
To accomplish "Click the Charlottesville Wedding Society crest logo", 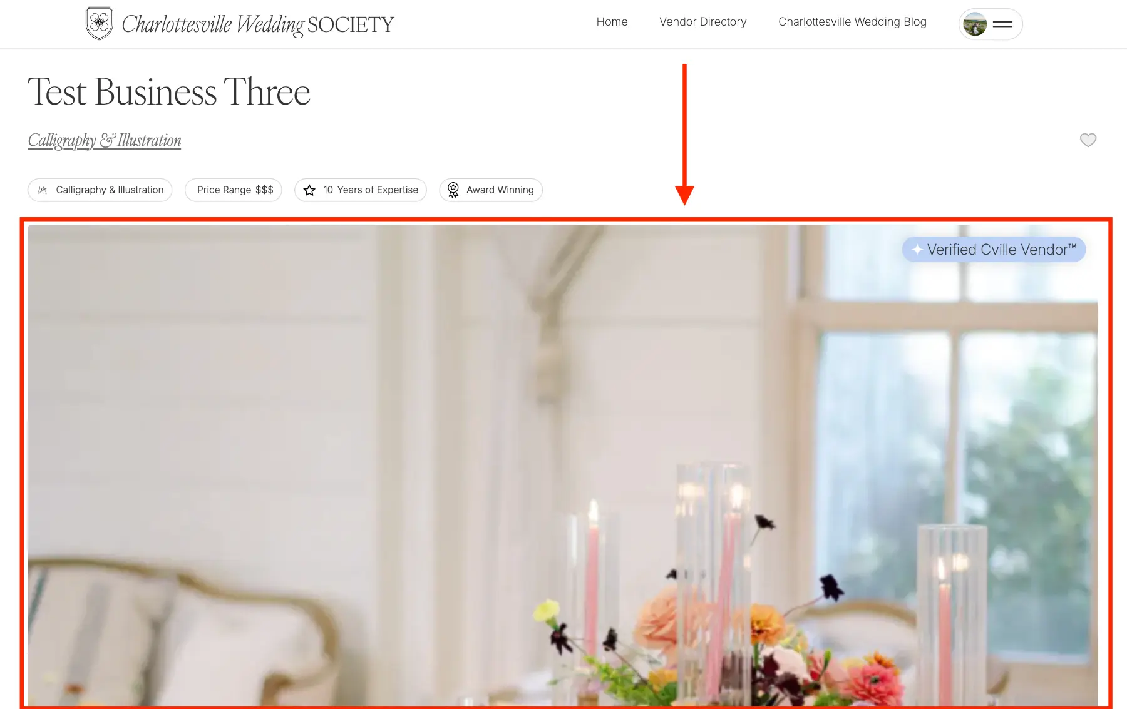I will (x=99, y=24).
